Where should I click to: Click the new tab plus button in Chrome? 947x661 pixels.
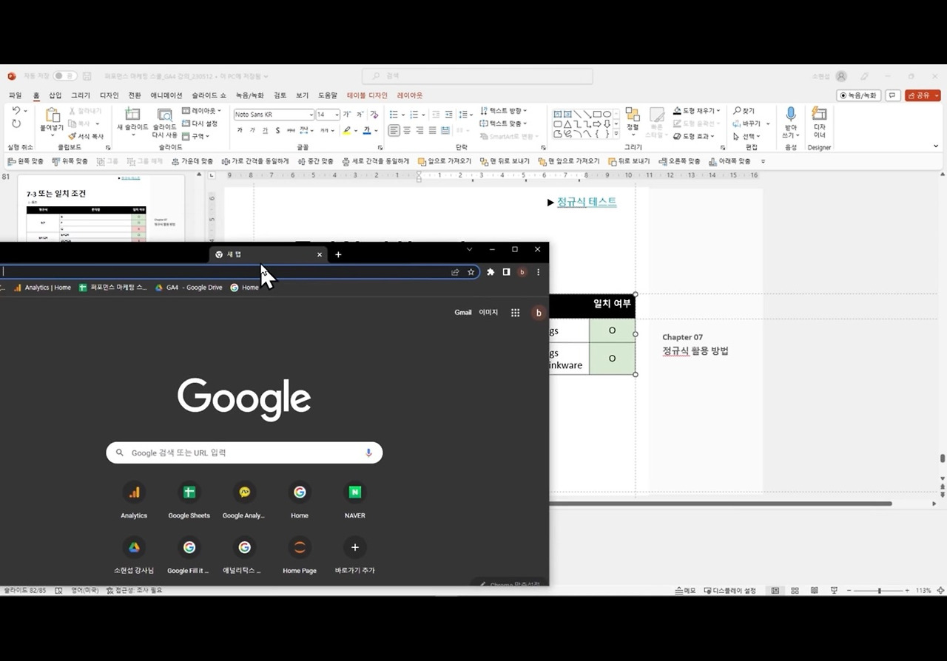pos(338,254)
